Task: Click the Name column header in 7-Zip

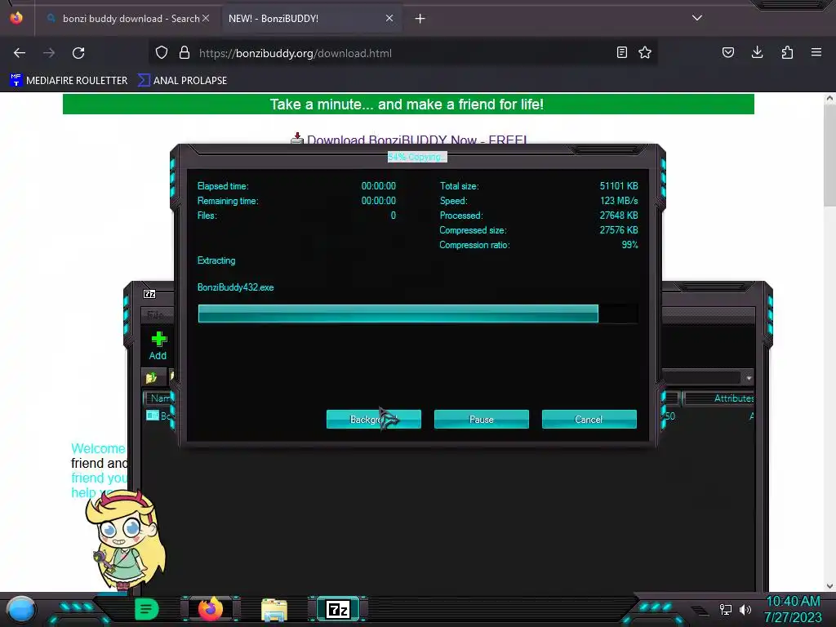Action: pos(158,398)
